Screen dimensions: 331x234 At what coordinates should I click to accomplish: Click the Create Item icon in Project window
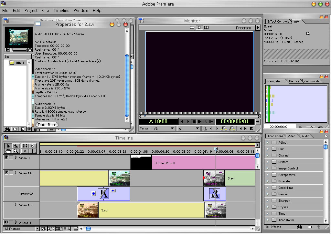coord(23,129)
